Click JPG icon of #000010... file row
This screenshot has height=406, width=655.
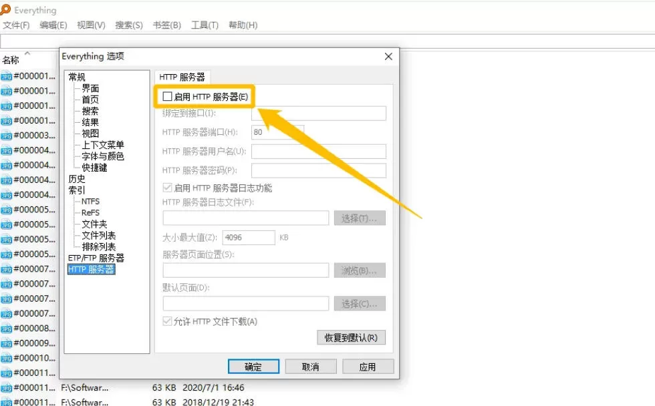pos(6,359)
